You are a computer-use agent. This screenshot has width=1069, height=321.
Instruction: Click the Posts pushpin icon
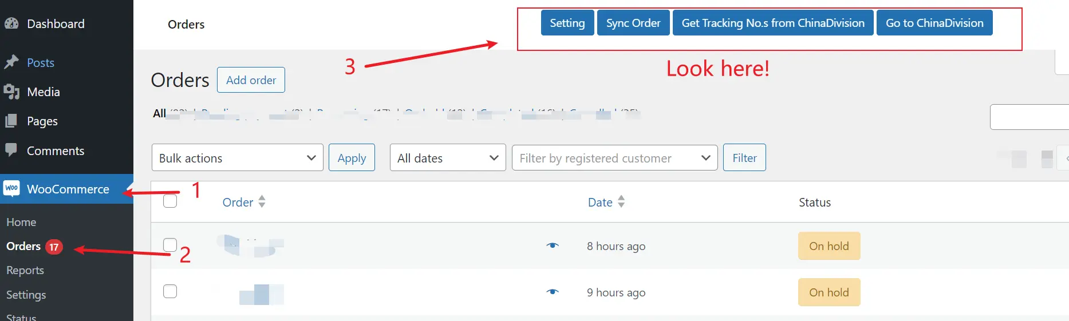tap(11, 62)
